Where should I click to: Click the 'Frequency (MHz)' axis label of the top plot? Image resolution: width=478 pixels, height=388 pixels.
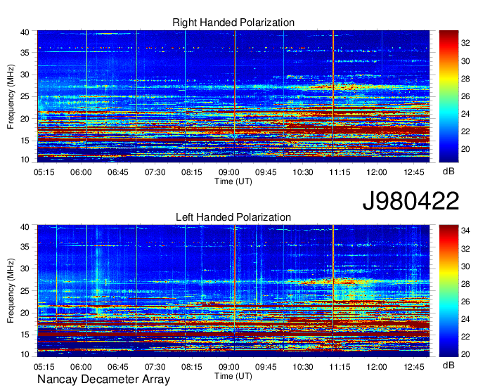[11, 96]
